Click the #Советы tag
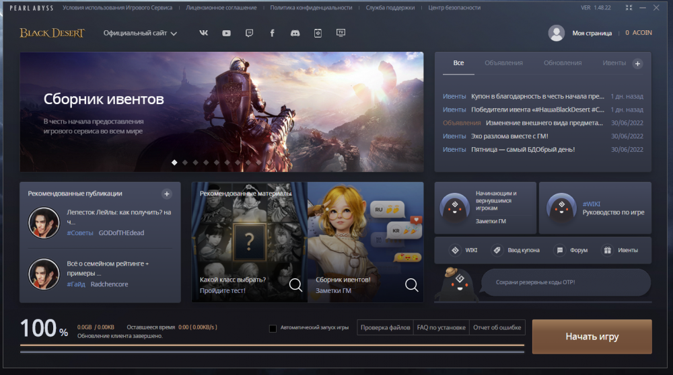This screenshot has width=673, height=375. click(x=80, y=233)
